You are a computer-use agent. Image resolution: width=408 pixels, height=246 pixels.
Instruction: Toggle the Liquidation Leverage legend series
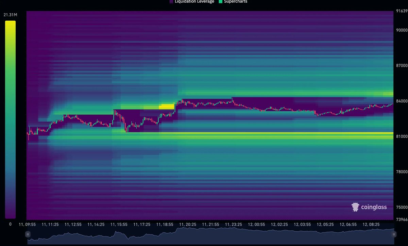coord(192,1)
